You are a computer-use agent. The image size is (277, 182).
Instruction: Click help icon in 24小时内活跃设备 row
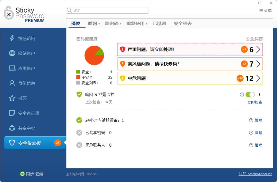click(x=251, y=120)
